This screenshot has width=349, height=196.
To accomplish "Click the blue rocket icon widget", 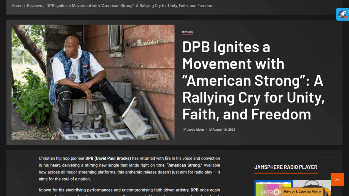I will coord(343,14).
